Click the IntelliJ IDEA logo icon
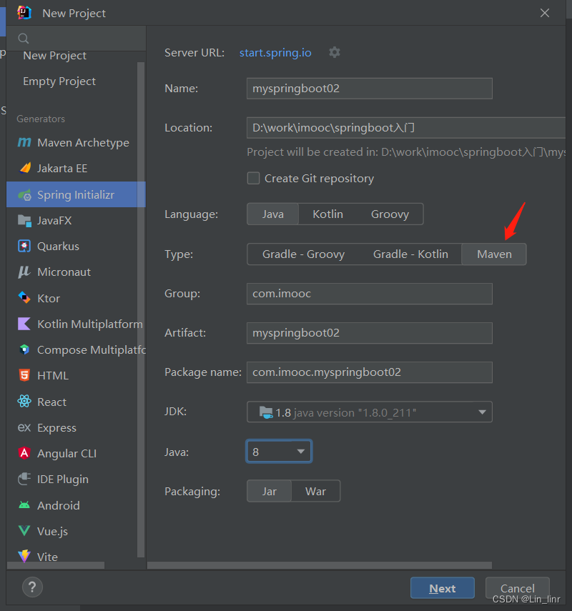 24,13
